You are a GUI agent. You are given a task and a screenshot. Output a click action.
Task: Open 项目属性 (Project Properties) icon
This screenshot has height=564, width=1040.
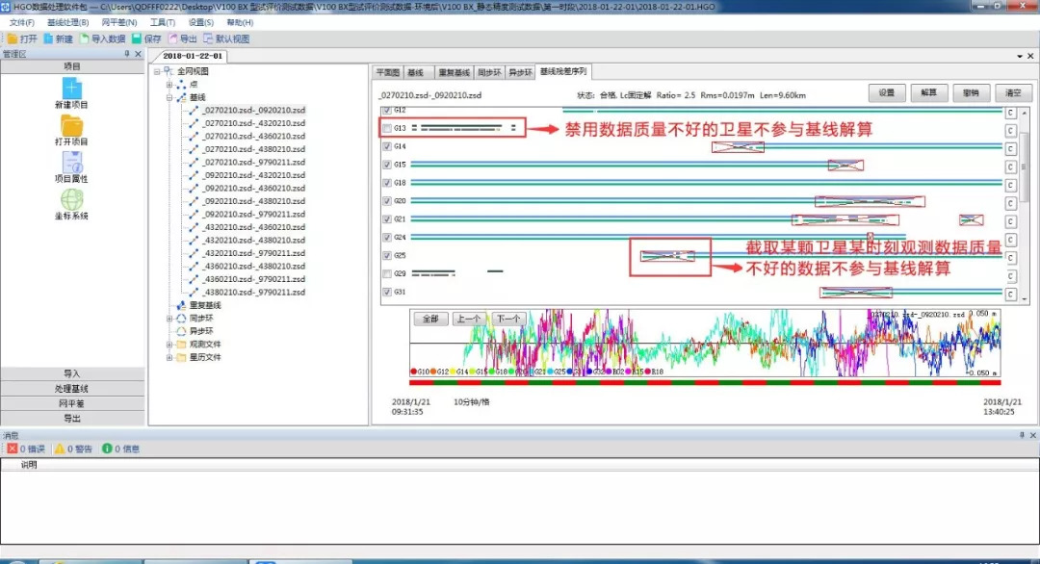71,162
